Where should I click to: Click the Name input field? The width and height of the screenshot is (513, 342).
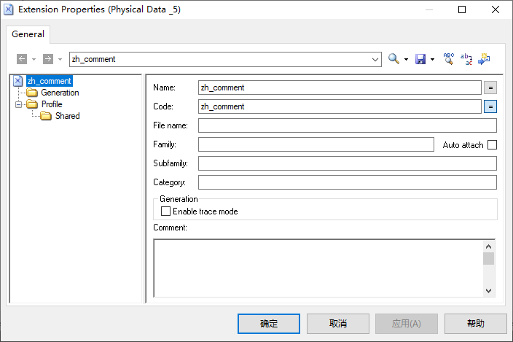(340, 88)
